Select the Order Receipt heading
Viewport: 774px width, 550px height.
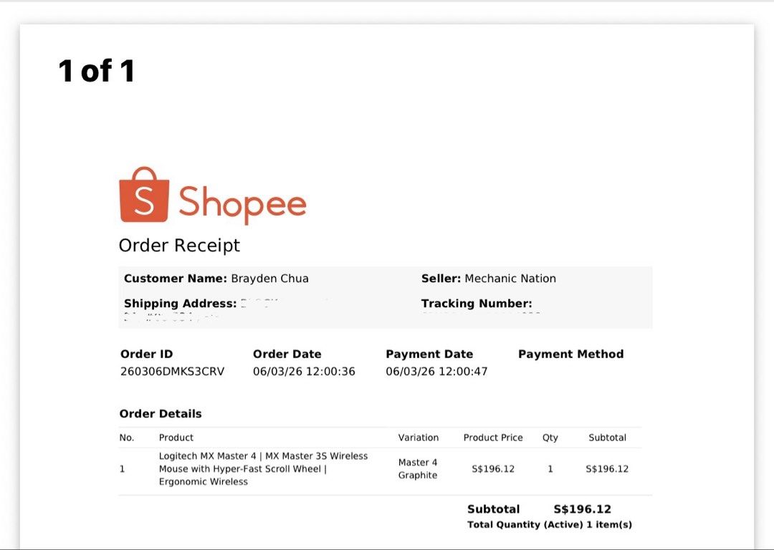point(179,245)
